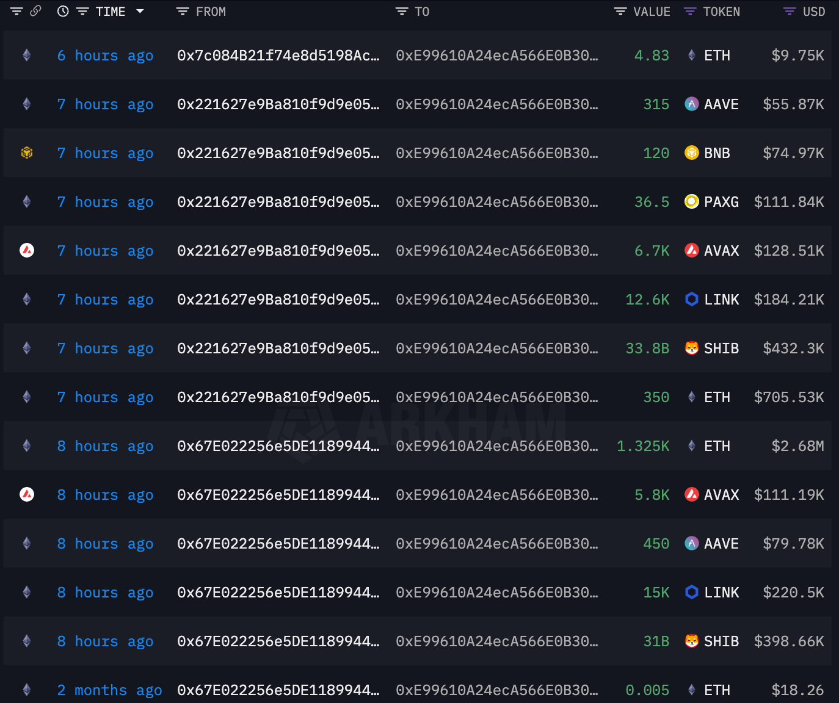Image resolution: width=839 pixels, height=703 pixels.
Task: Expand the TIME sort dropdown arrow
Action: pos(140,11)
